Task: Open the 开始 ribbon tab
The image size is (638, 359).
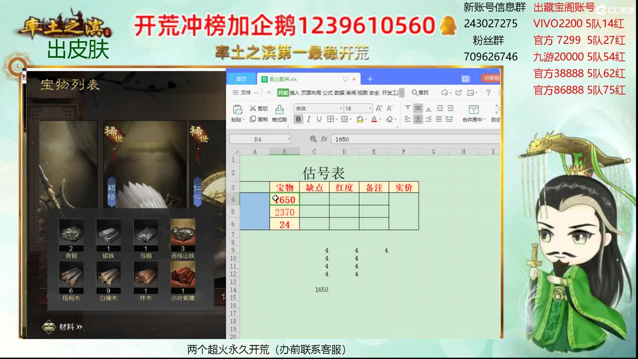Action: click(283, 93)
